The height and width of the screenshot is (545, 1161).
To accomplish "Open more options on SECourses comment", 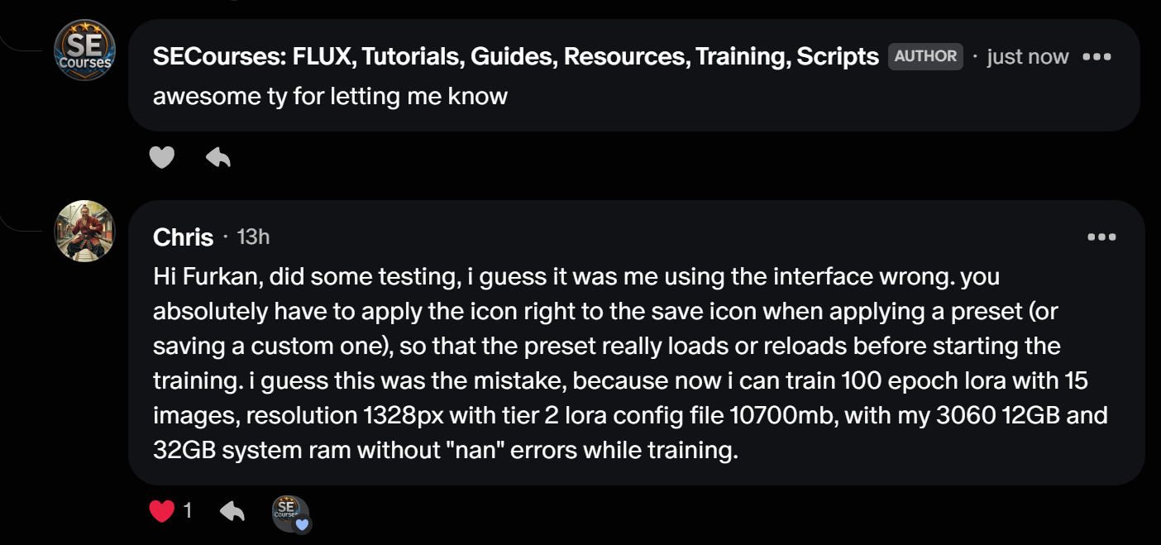I will click(1096, 57).
